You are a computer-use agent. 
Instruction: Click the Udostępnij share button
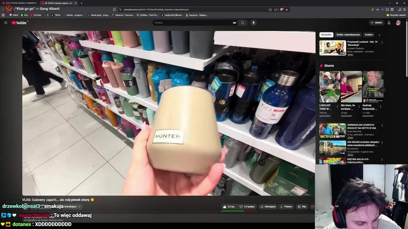(268, 207)
